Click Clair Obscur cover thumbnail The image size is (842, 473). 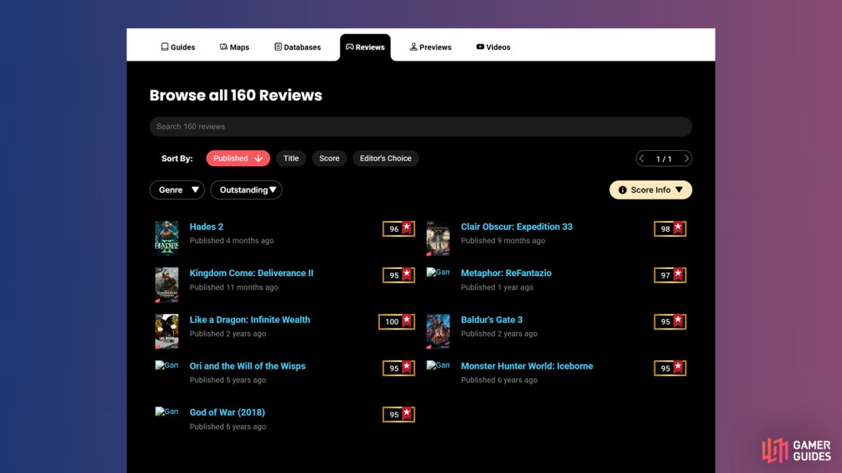pyautogui.click(x=438, y=238)
